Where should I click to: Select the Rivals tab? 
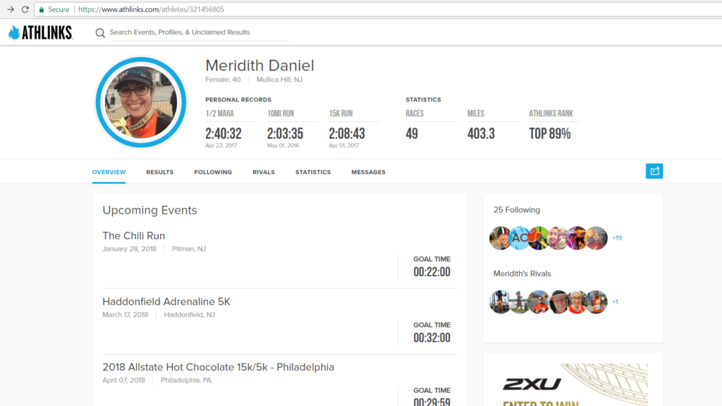264,172
